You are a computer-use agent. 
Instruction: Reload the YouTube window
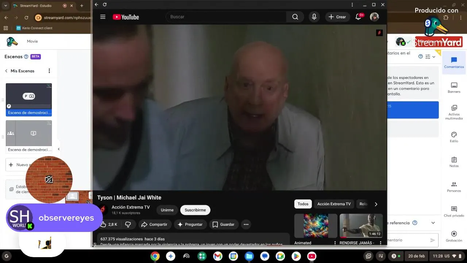click(105, 4)
